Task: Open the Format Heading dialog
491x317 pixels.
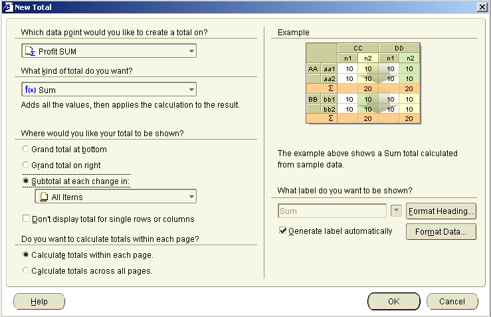Action: [x=441, y=211]
